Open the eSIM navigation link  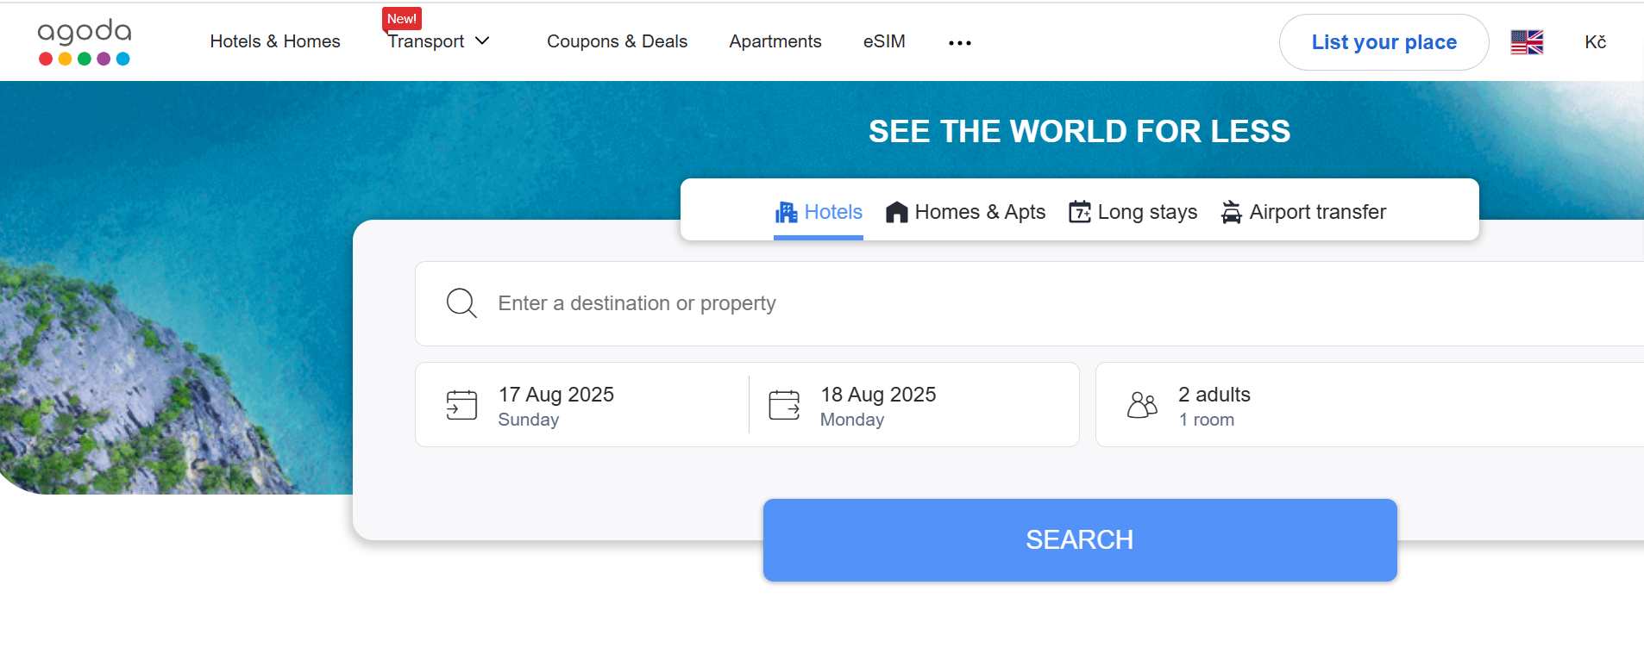tap(884, 41)
